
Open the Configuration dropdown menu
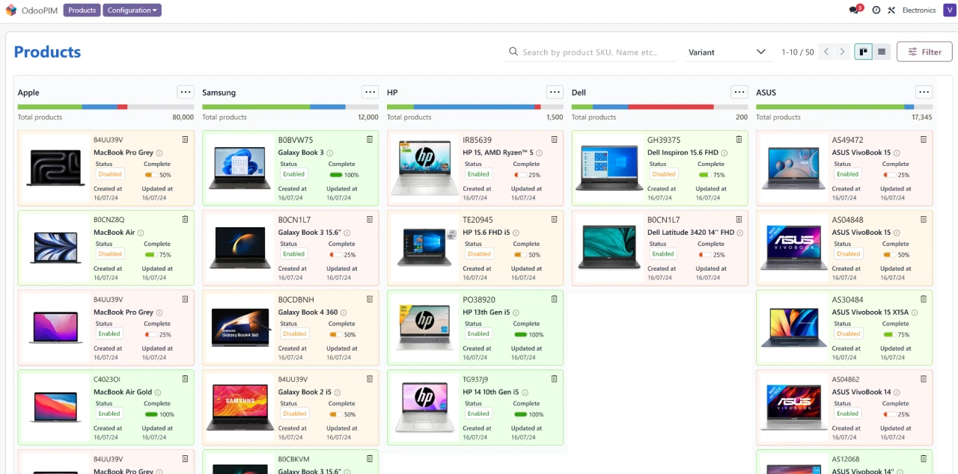coord(132,10)
